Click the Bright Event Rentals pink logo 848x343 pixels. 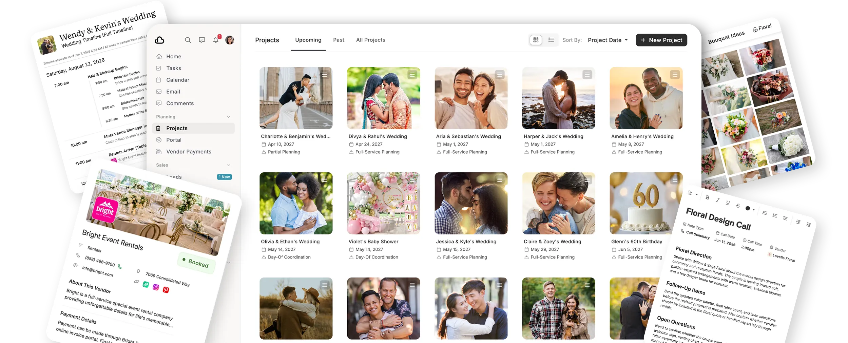[x=105, y=209]
